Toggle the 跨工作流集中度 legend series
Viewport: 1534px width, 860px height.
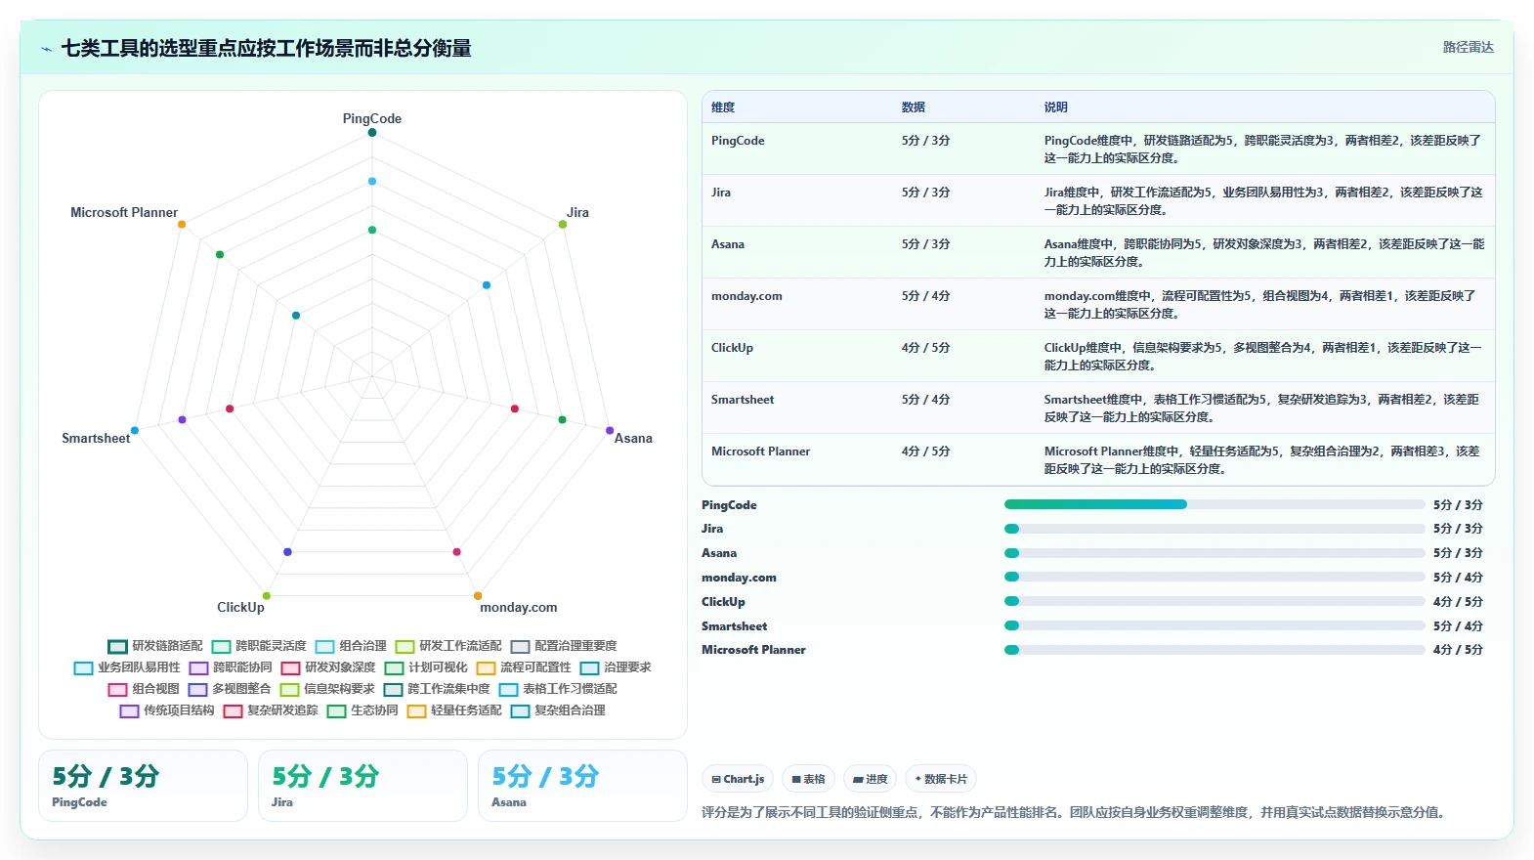point(437,689)
